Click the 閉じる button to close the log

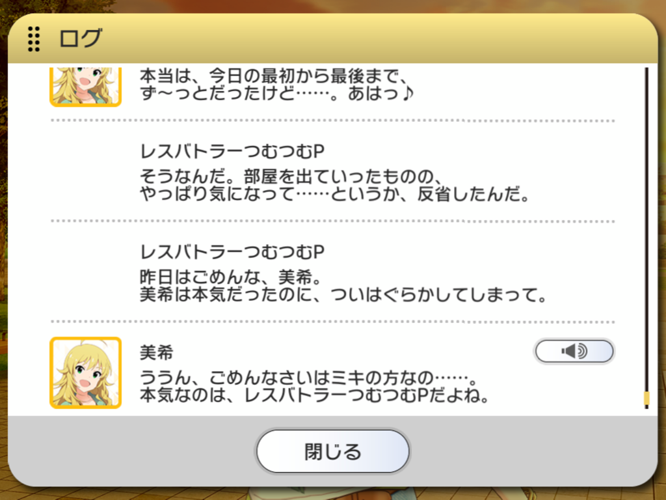click(332, 451)
